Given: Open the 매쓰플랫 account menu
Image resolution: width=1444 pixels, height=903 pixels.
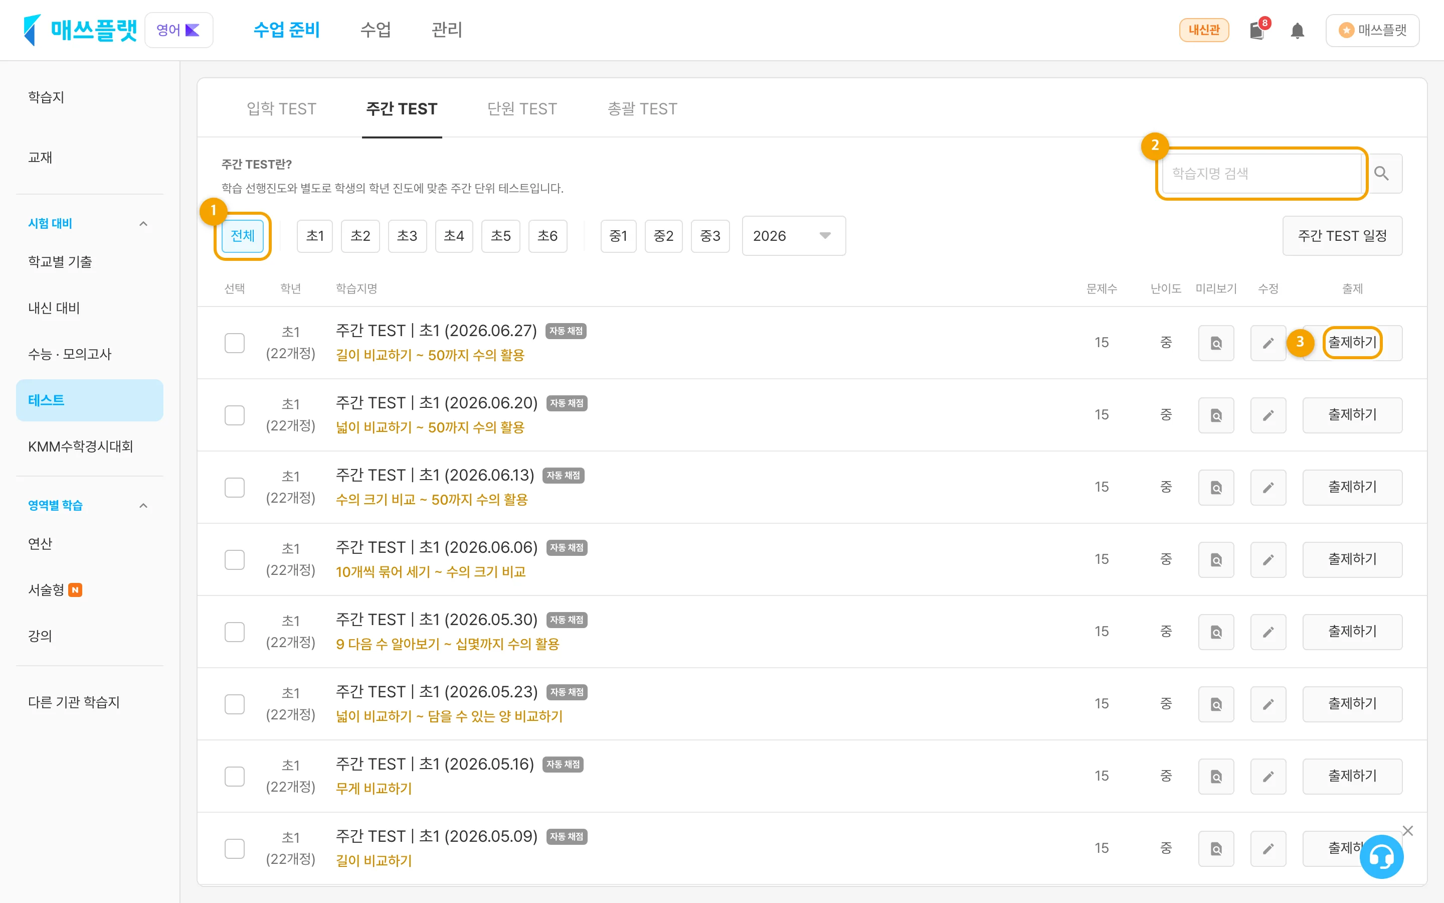Looking at the screenshot, I should click(1372, 30).
